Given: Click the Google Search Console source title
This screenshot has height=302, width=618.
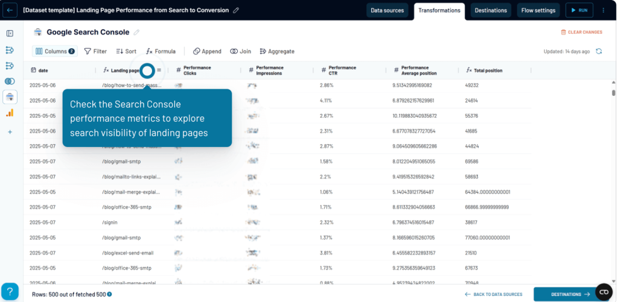Looking at the screenshot, I should pos(88,33).
